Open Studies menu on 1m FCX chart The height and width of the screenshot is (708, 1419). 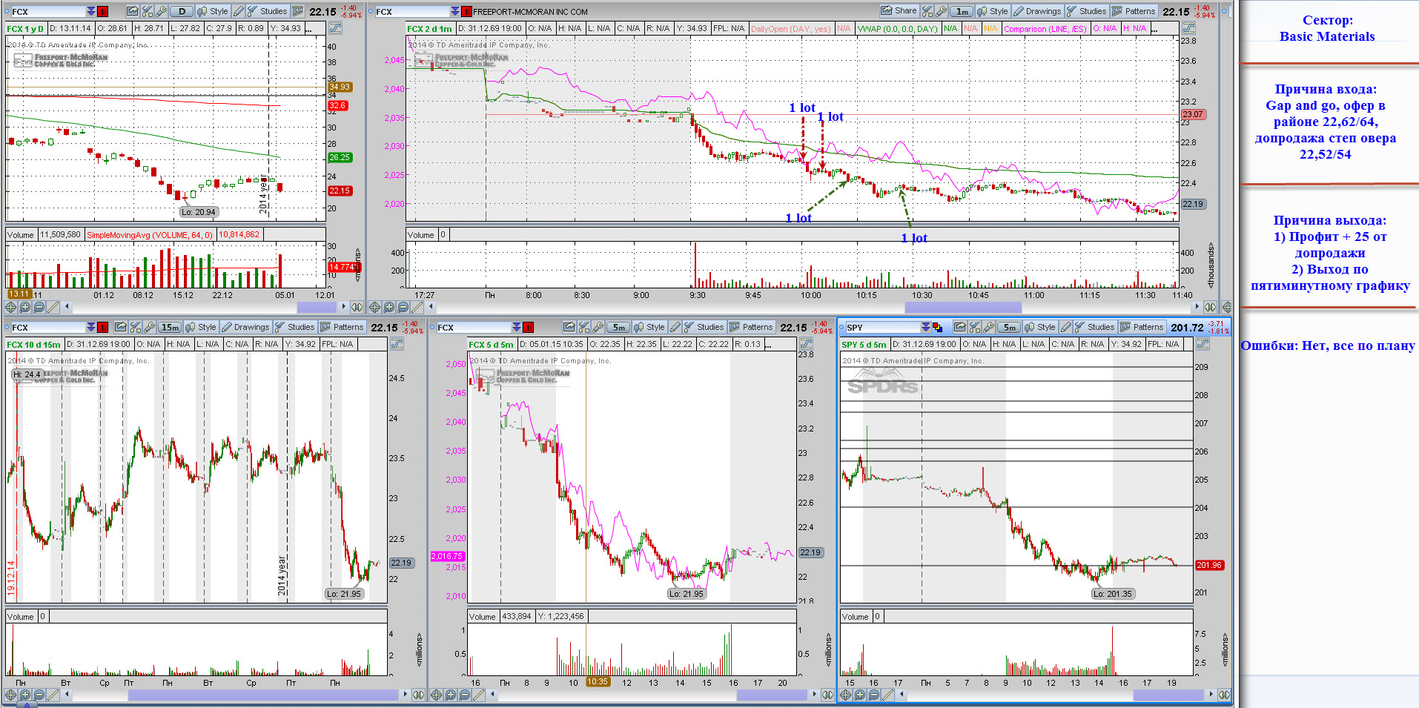(x=1086, y=11)
